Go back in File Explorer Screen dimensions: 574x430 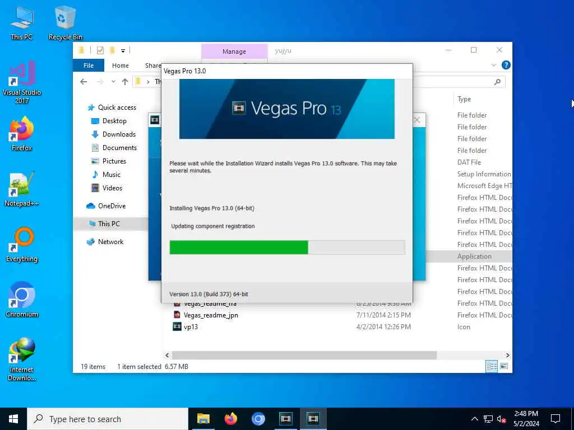[x=84, y=82]
